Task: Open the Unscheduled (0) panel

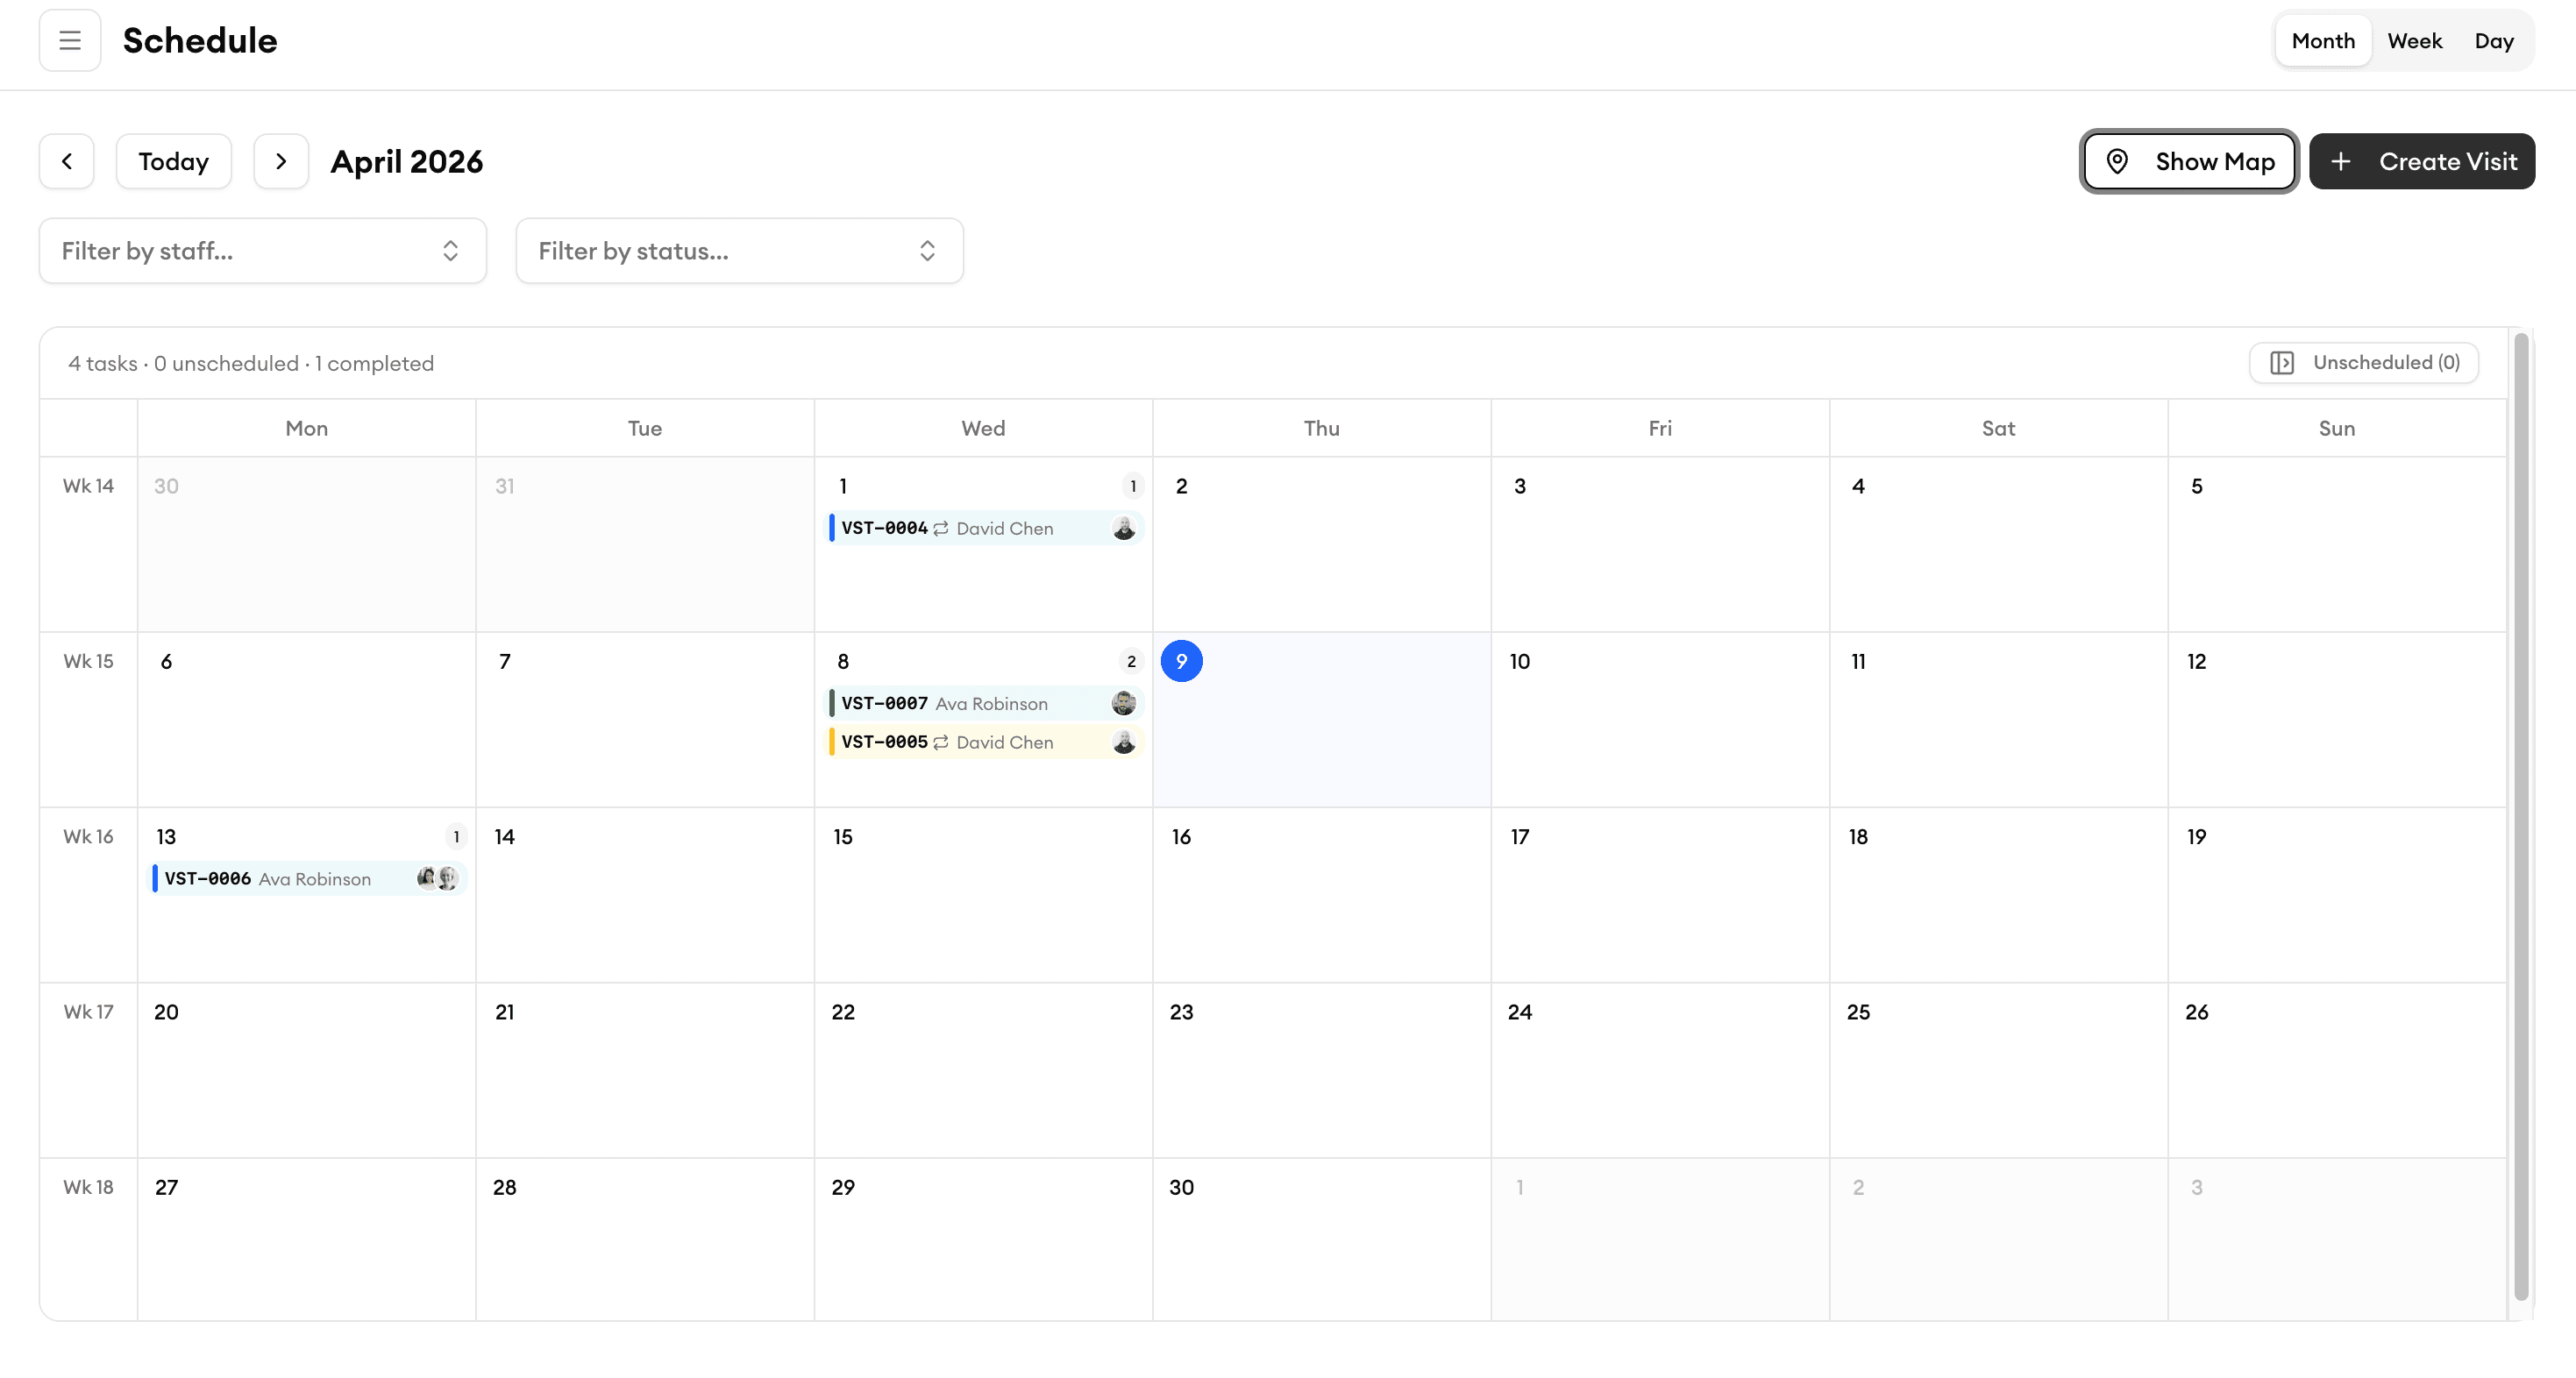Action: pyautogui.click(x=2363, y=362)
